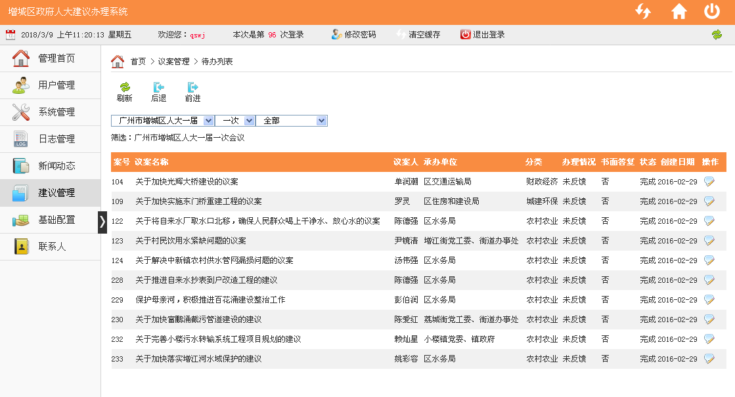Image resolution: width=735 pixels, height=397 pixels.
Task: Click category cell 城建环保
Action: point(542,201)
